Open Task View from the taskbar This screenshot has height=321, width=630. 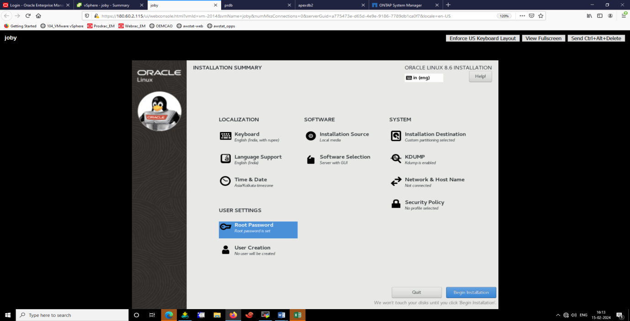click(x=152, y=315)
